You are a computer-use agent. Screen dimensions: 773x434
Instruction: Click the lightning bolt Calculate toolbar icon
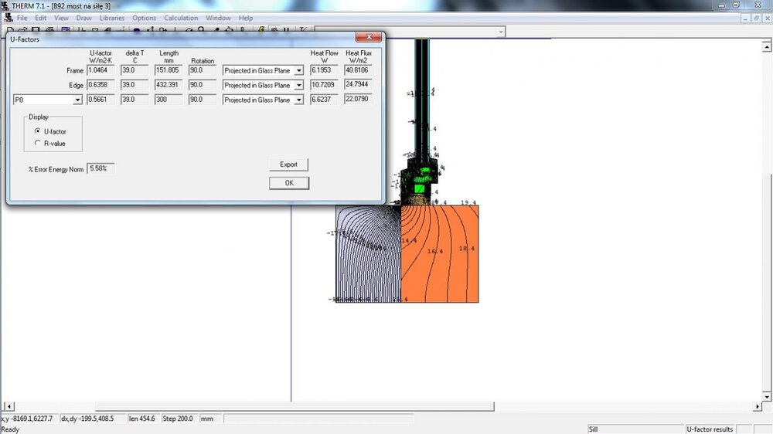[x=262, y=30]
